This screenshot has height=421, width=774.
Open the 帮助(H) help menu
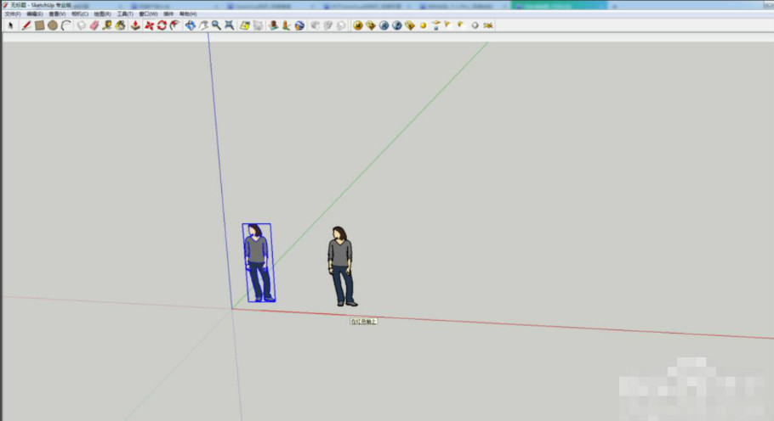click(x=188, y=14)
